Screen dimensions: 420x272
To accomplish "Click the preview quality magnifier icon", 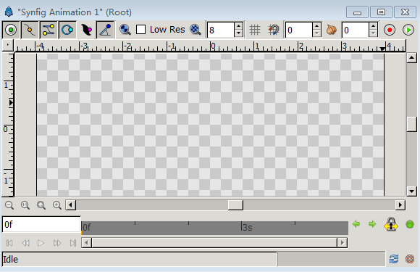I will [x=125, y=30].
